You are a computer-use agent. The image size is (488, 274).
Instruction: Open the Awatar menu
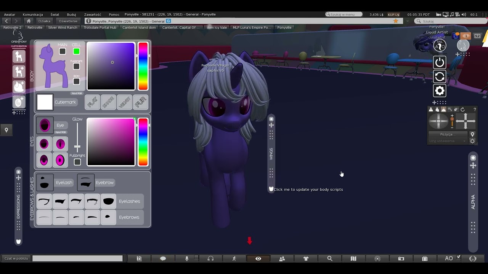click(x=10, y=14)
